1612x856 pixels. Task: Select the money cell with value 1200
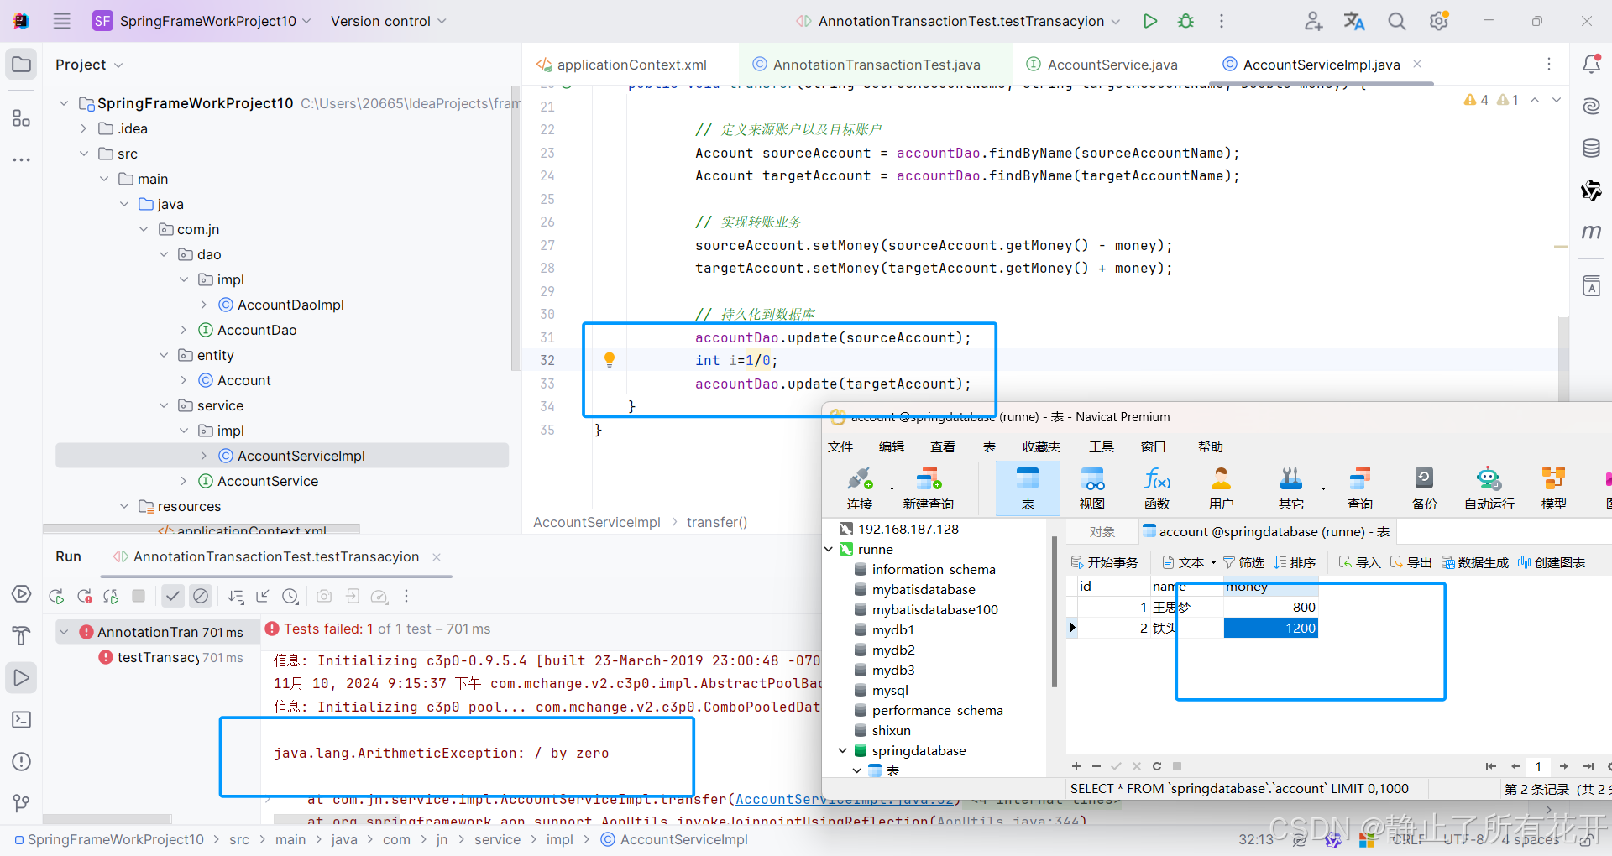pos(1270,628)
